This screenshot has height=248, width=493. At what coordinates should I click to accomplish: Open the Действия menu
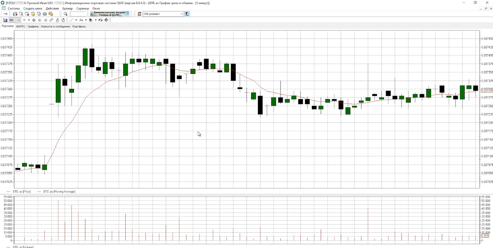click(52, 8)
